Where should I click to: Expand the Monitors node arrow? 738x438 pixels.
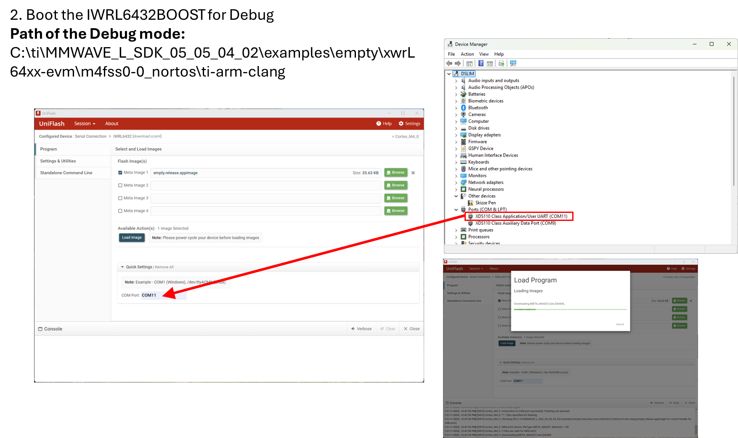point(456,176)
